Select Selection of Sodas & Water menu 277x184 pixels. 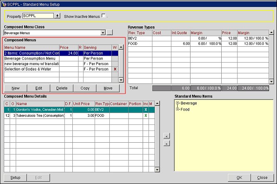pyautogui.click(x=32, y=69)
